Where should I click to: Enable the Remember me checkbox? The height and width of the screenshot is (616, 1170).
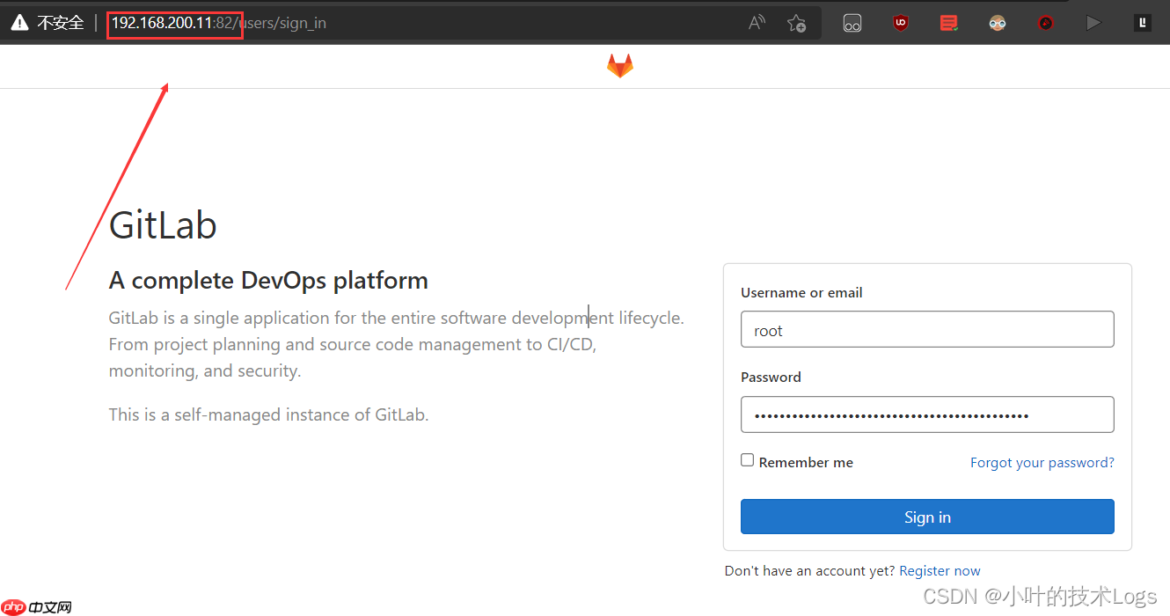[x=747, y=459]
